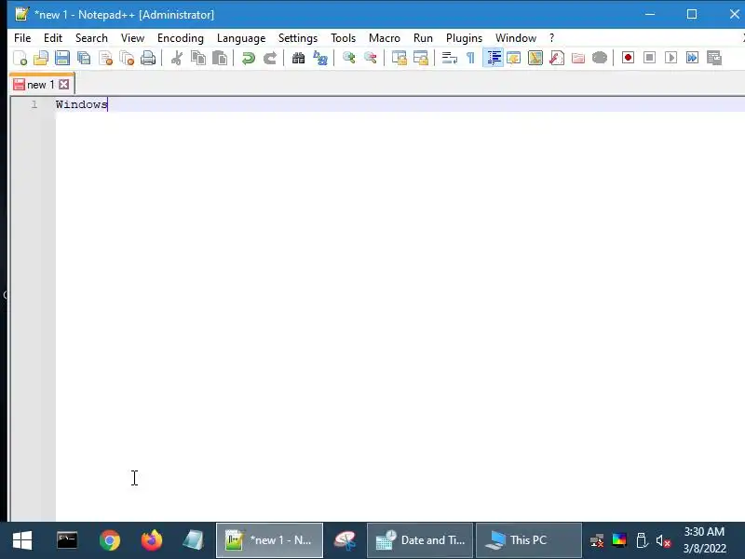Click the muted volume tray icon
Image resolution: width=745 pixels, height=559 pixels.
pos(663,541)
